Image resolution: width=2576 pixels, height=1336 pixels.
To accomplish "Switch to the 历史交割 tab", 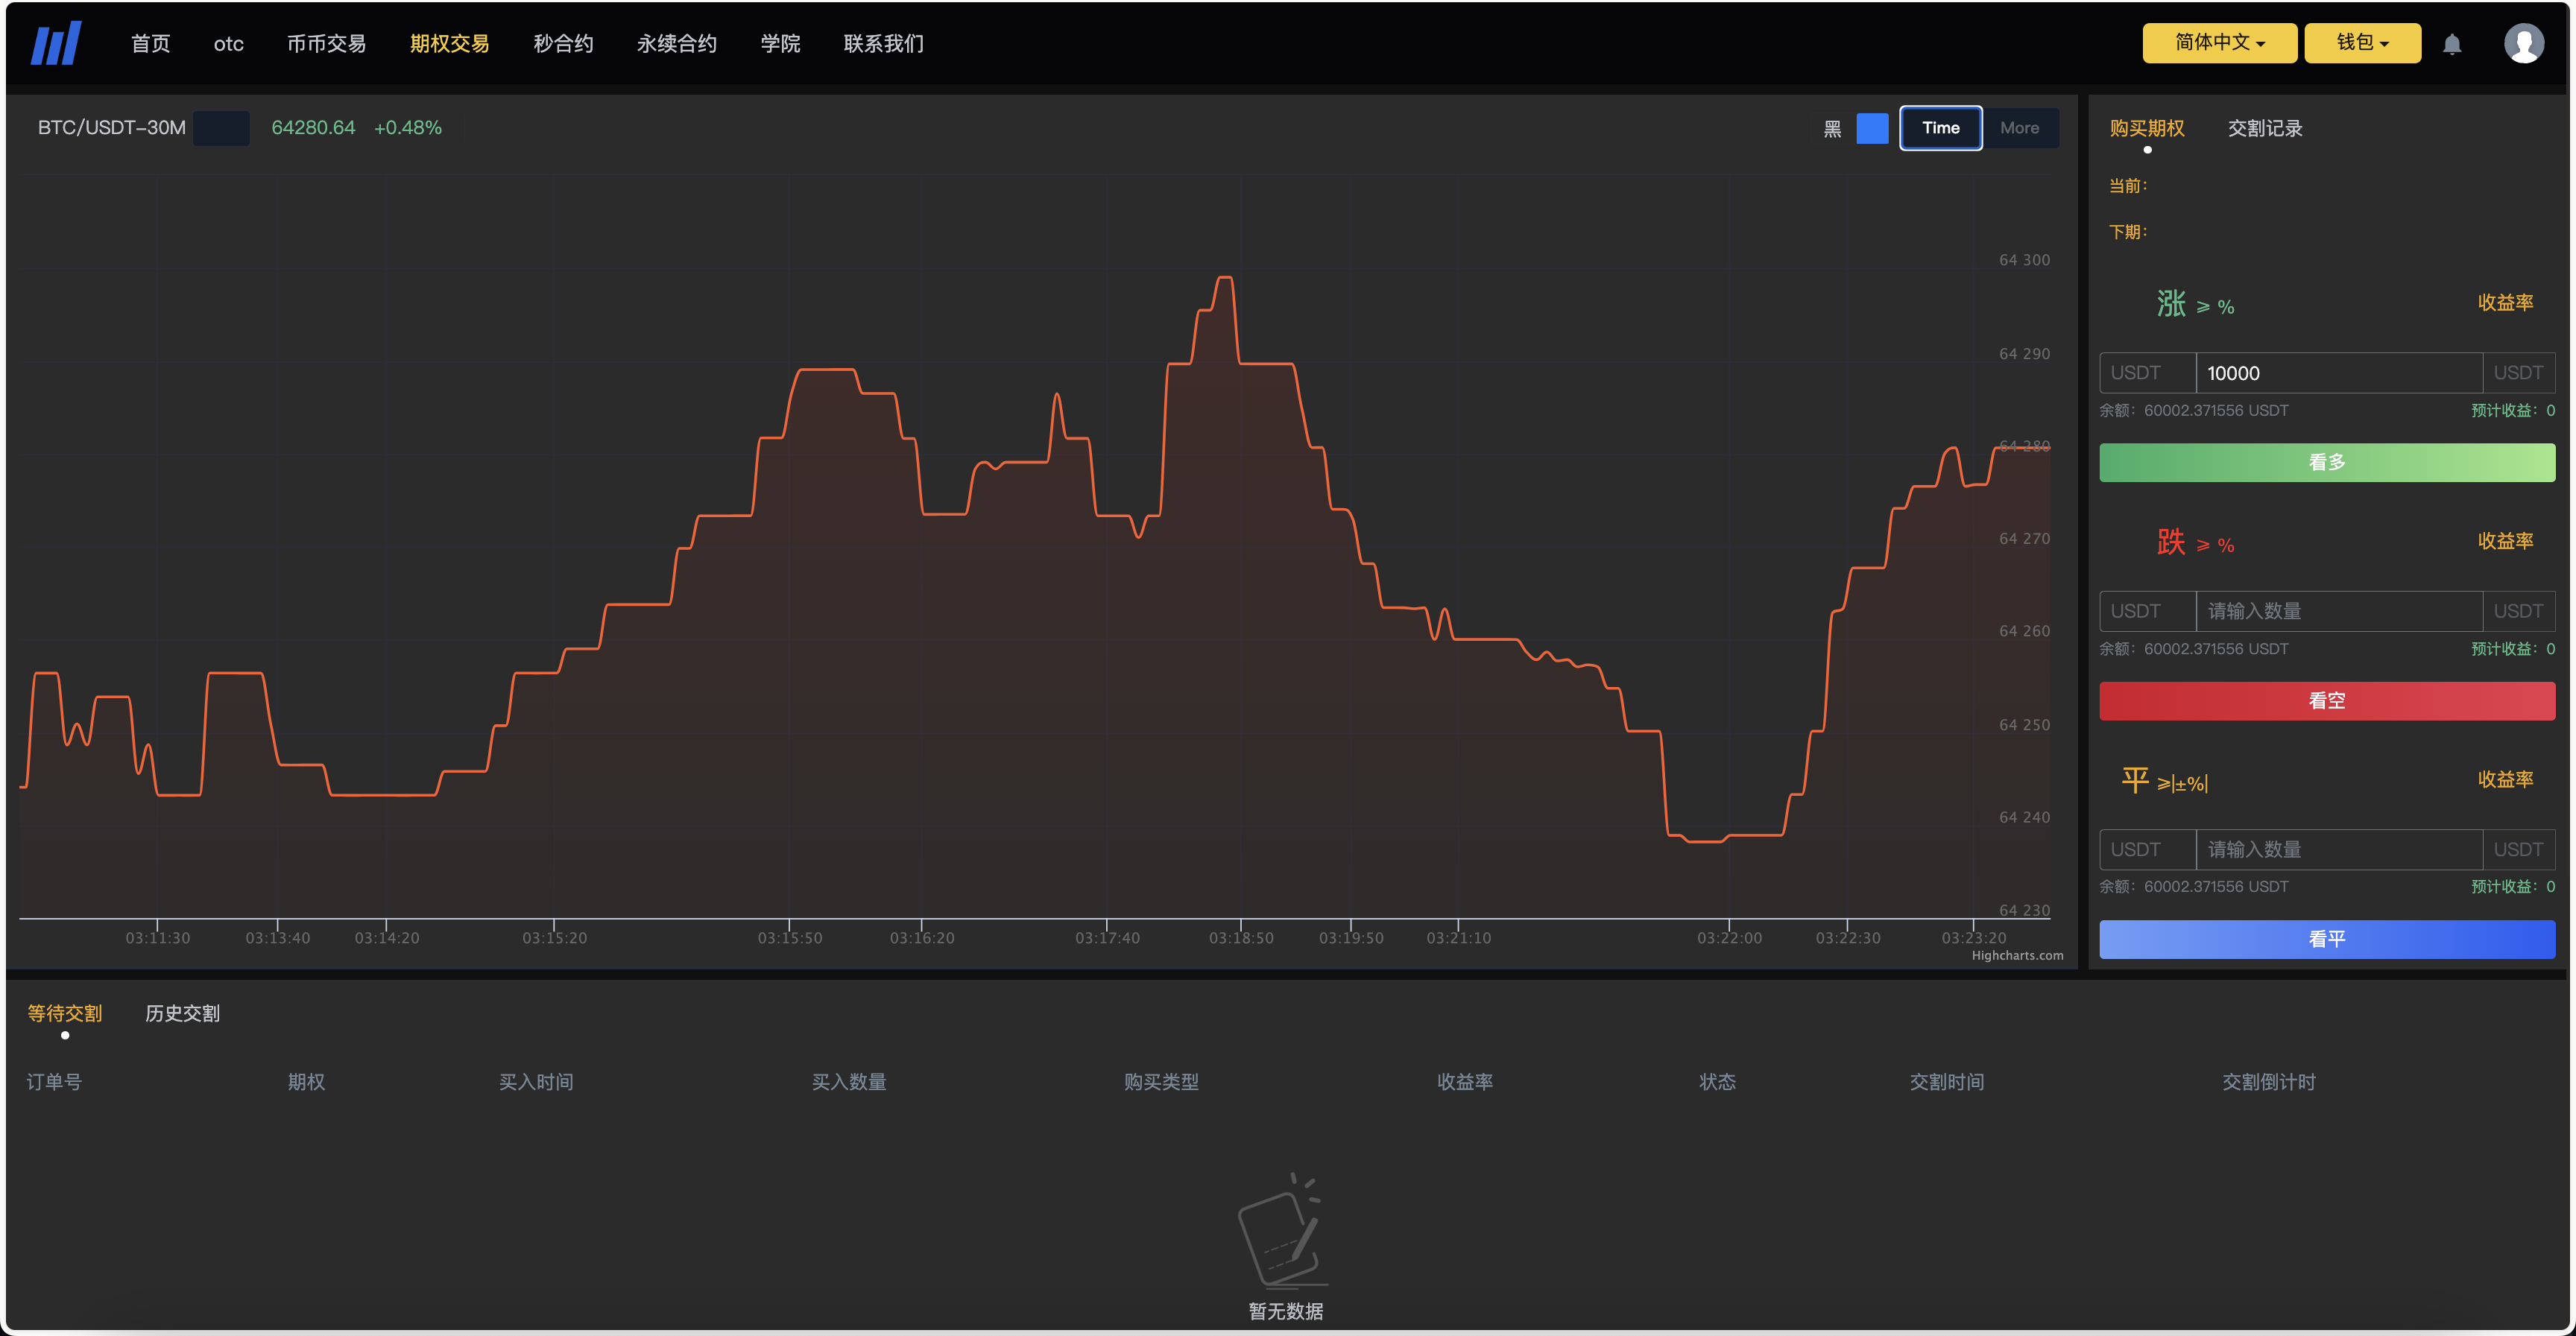I will pos(182,1013).
